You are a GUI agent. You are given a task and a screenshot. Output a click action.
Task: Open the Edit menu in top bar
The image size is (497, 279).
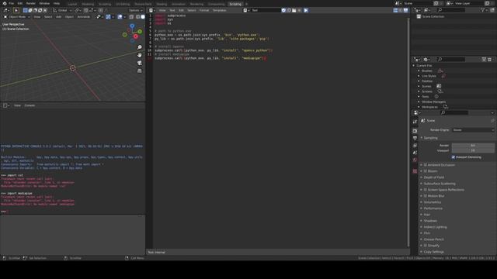[x=20, y=3]
